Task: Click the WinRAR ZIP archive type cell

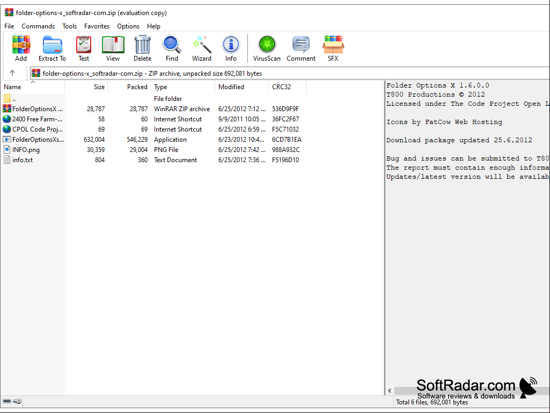Action: [182, 109]
